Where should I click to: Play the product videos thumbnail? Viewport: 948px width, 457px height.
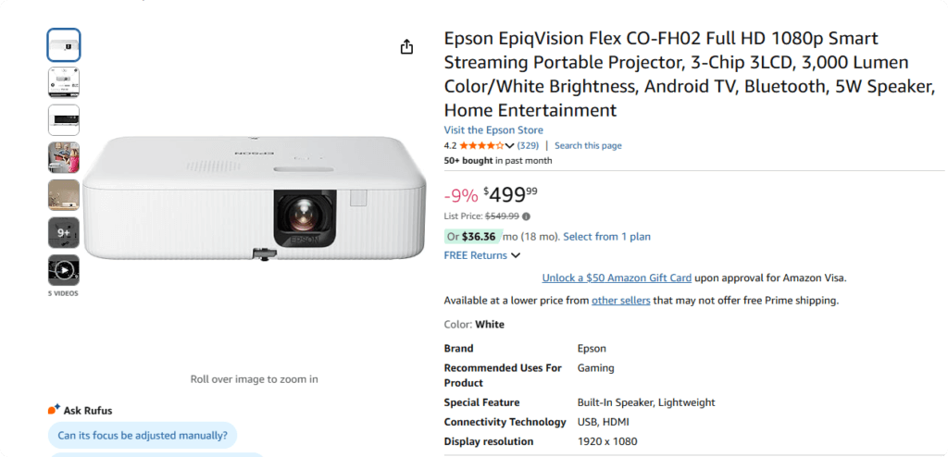(64, 270)
